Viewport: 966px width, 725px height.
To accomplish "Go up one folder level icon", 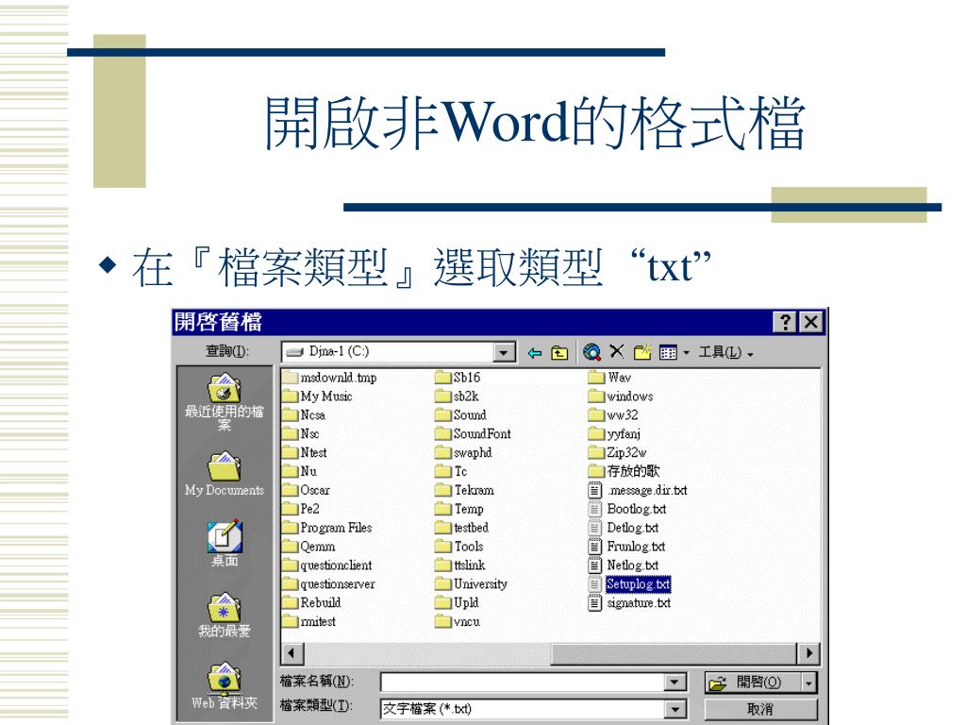I will pos(558,353).
